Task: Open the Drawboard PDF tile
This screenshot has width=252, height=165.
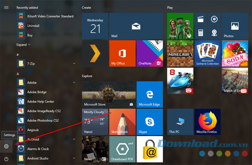Action: tap(123, 149)
